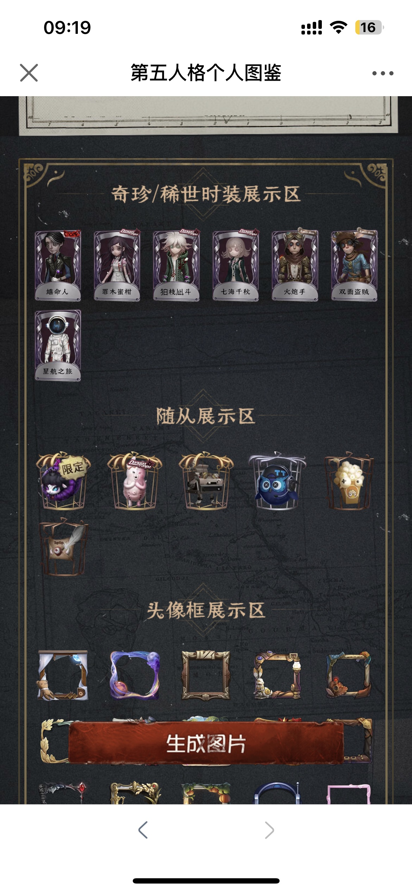
Task: Choose the 火炮手 steampunk costume card
Action: tap(295, 265)
